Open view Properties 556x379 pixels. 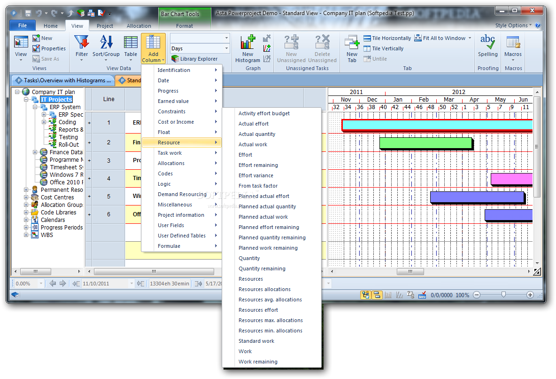pyautogui.click(x=49, y=48)
